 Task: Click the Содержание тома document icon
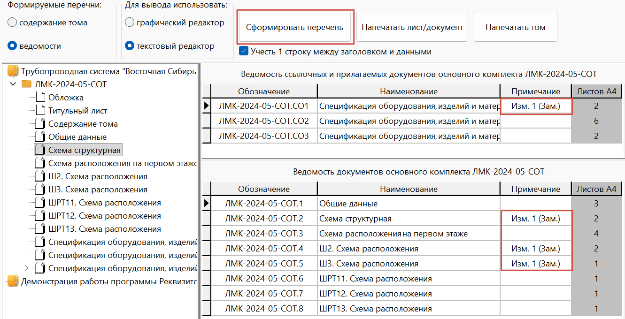point(40,124)
